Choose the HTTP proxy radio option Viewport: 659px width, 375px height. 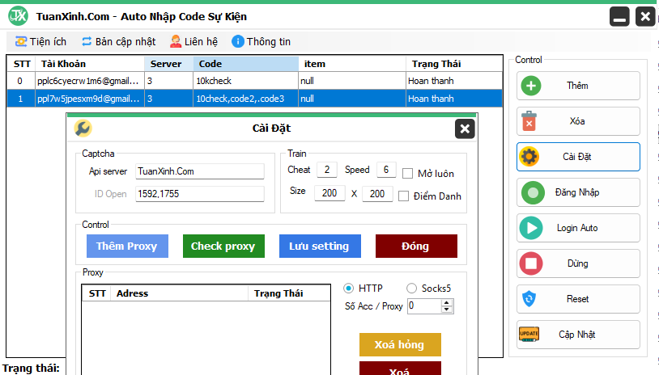349,289
